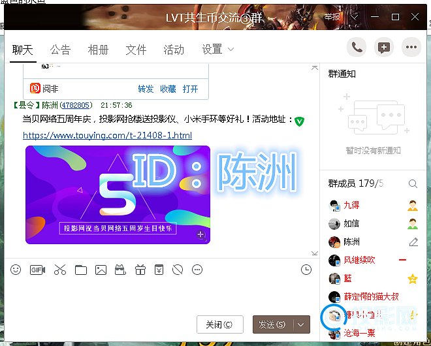
Task: Switch to the 公告 tab
Action: tap(61, 50)
